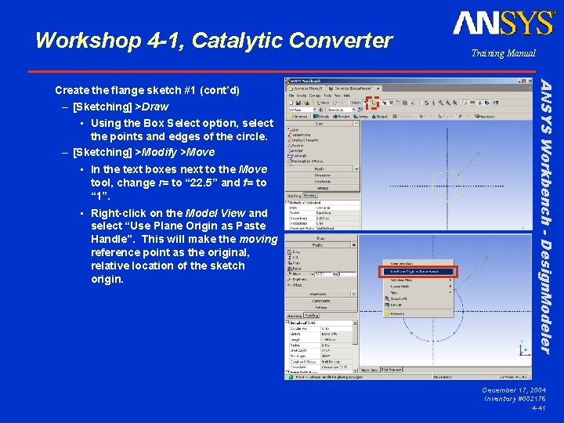Click the Rotate view icon in upper toolbar
The image size is (564, 423).
coord(427,103)
